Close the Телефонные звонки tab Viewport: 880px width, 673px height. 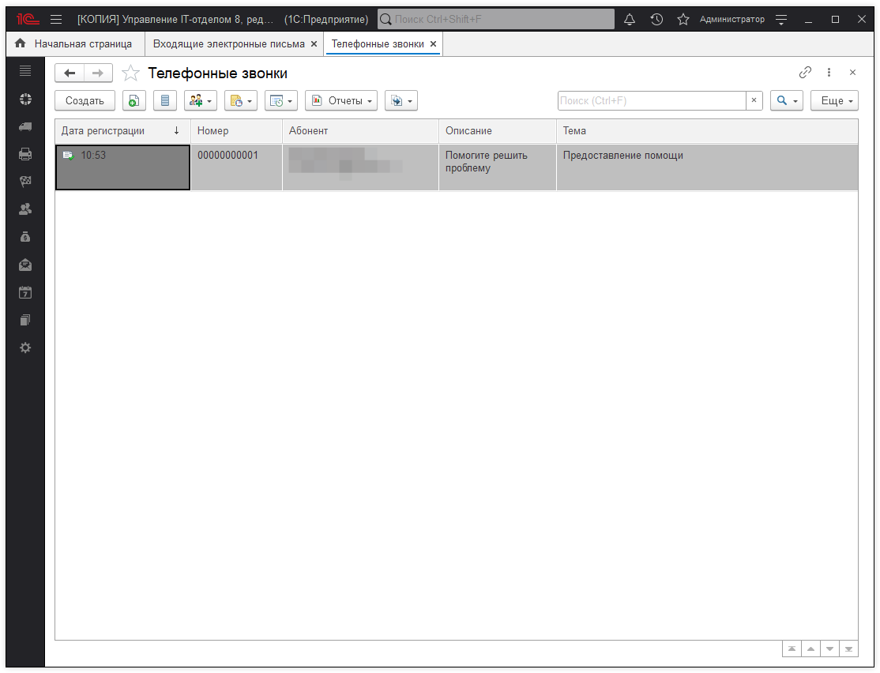[x=433, y=44]
